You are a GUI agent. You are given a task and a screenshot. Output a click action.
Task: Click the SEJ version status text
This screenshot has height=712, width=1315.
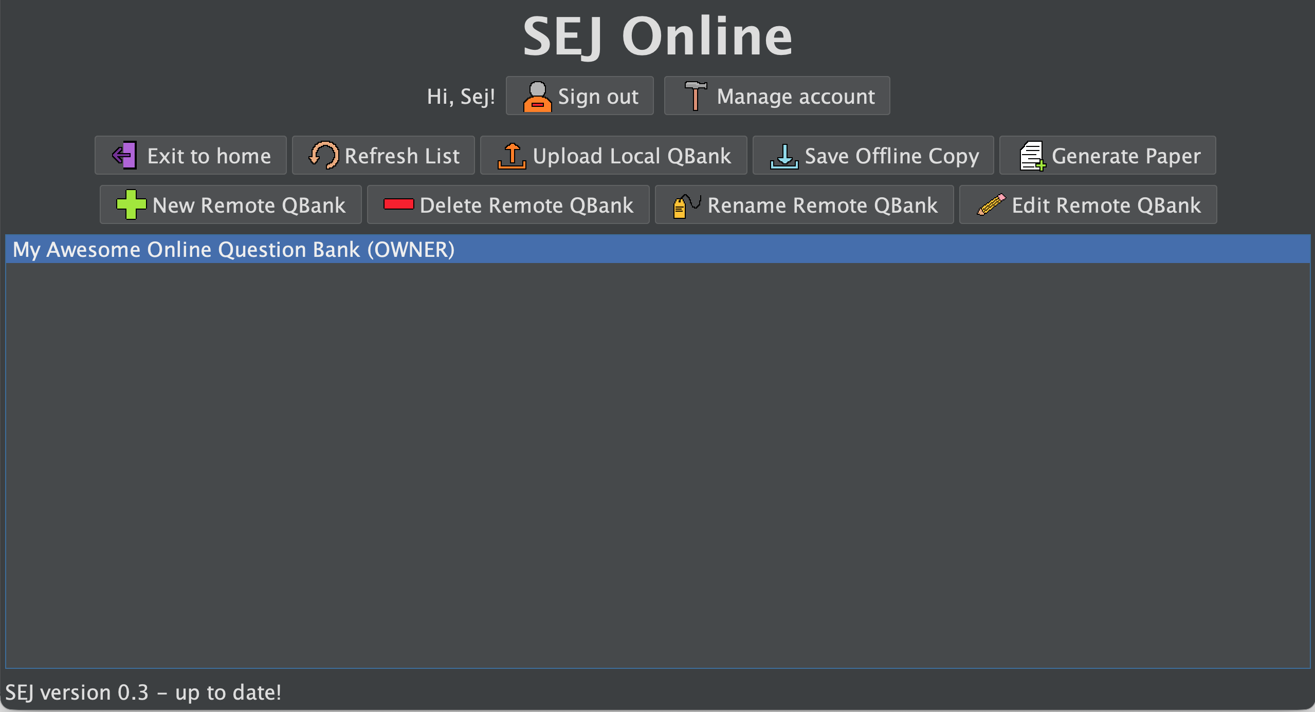click(143, 692)
